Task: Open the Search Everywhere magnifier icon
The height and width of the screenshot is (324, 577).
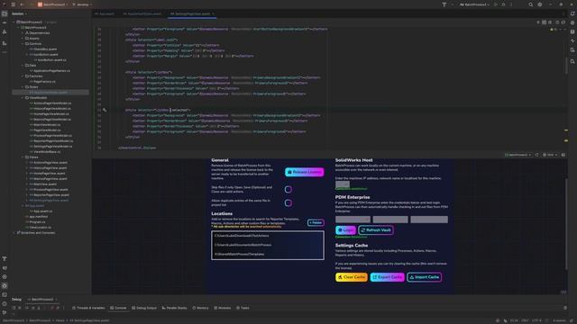Action: 531,4
